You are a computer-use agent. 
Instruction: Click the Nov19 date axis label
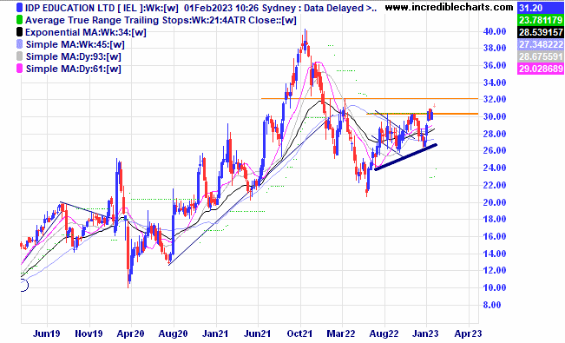pos(89,333)
